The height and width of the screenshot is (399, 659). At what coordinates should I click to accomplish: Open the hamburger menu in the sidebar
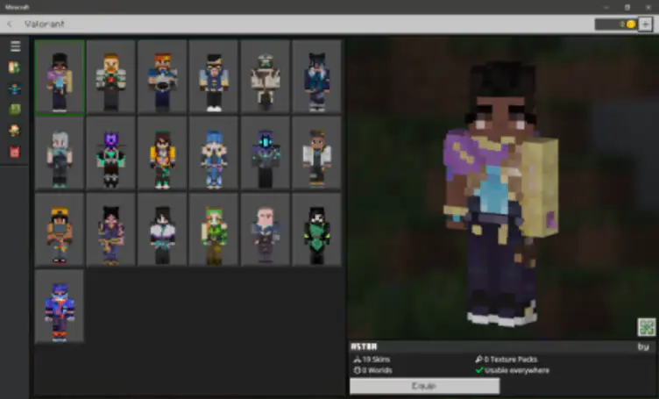(x=16, y=46)
